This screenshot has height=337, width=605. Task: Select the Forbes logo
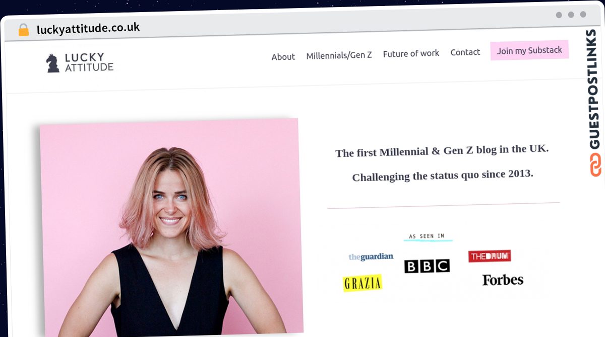click(502, 280)
